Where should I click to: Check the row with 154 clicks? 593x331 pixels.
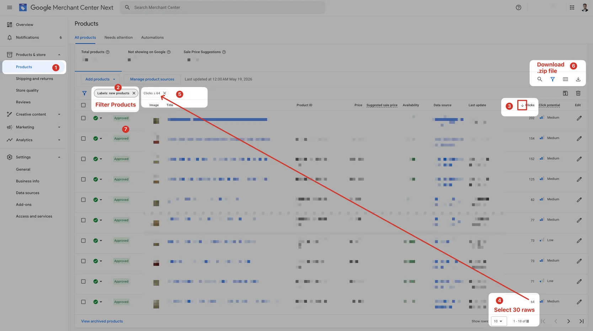tap(83, 139)
